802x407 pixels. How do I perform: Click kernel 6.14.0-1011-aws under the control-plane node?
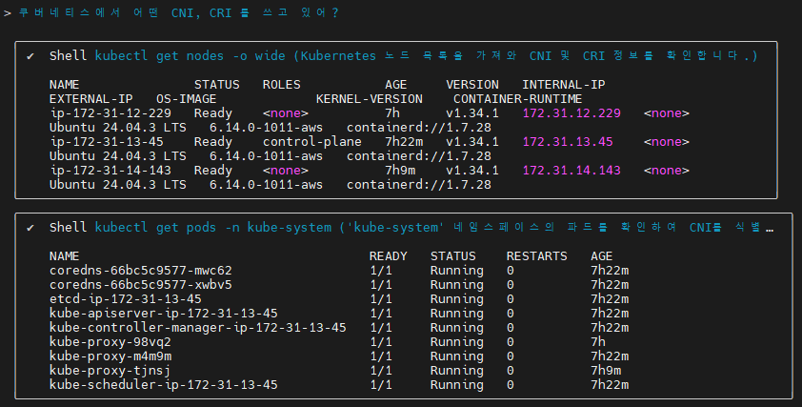[266, 156]
